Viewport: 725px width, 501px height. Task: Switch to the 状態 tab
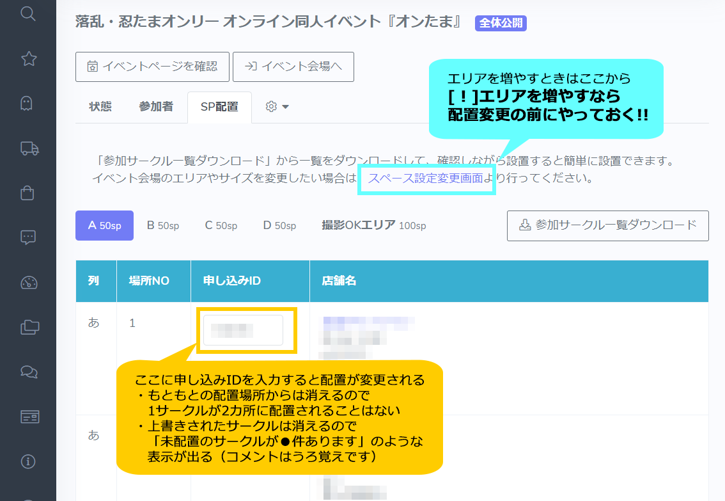point(100,107)
